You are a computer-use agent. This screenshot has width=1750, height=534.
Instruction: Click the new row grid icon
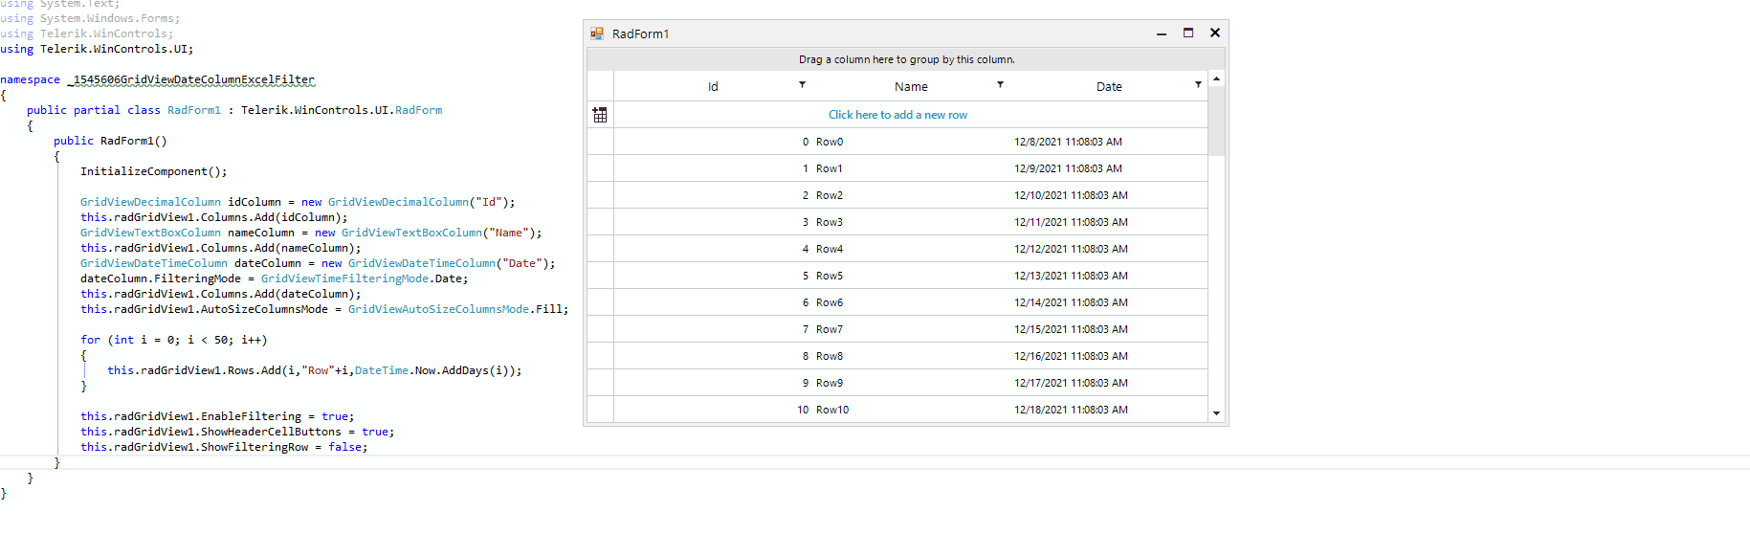[x=600, y=115]
